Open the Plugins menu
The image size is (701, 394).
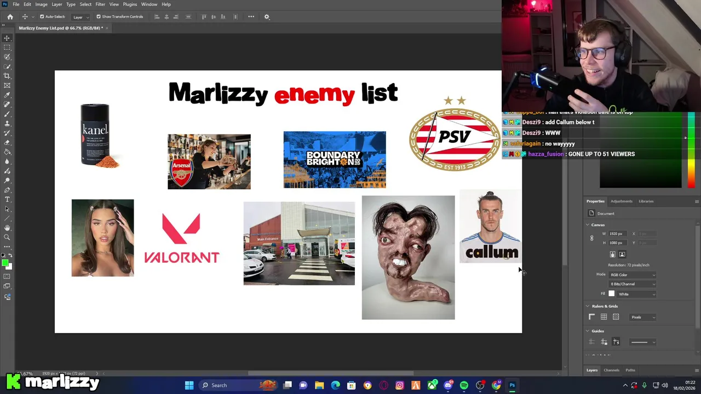tap(130, 4)
